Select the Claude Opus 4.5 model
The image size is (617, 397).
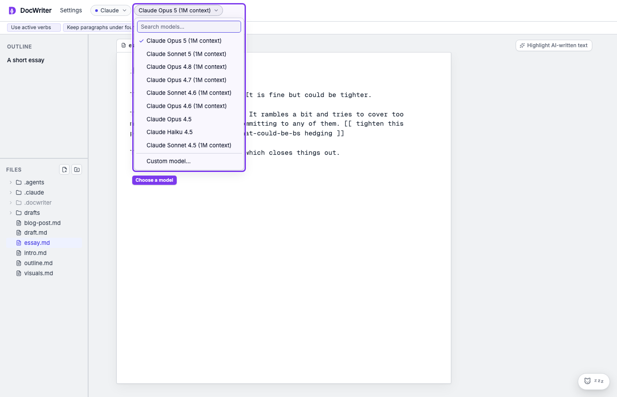click(x=189, y=119)
